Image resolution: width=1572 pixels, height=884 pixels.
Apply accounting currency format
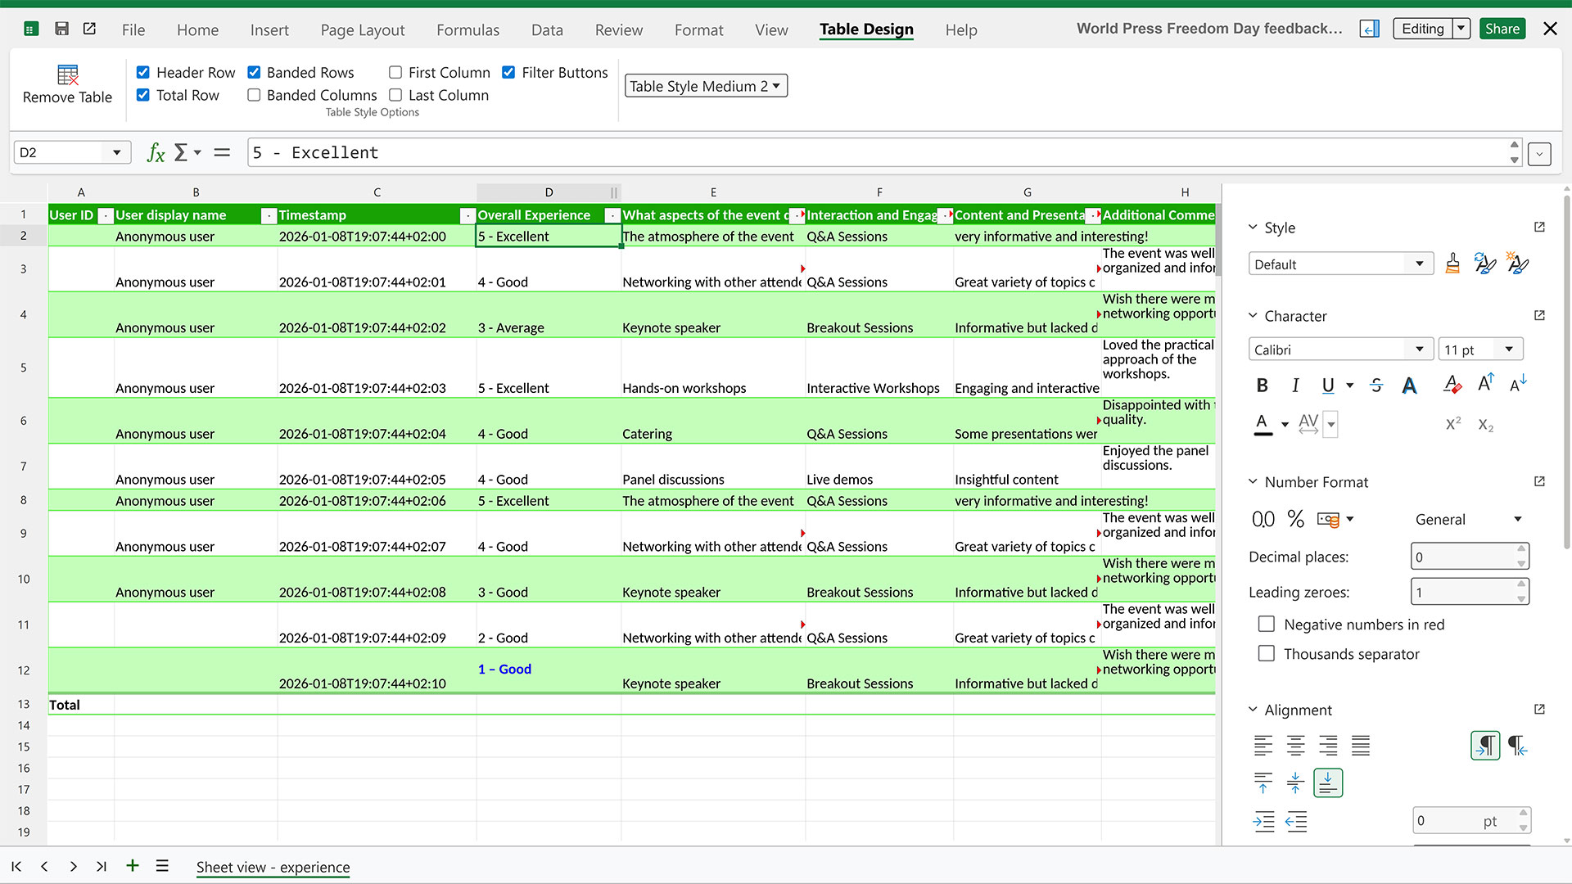(1329, 519)
